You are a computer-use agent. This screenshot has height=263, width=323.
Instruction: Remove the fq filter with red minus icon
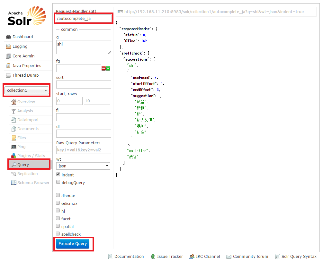[103, 68]
